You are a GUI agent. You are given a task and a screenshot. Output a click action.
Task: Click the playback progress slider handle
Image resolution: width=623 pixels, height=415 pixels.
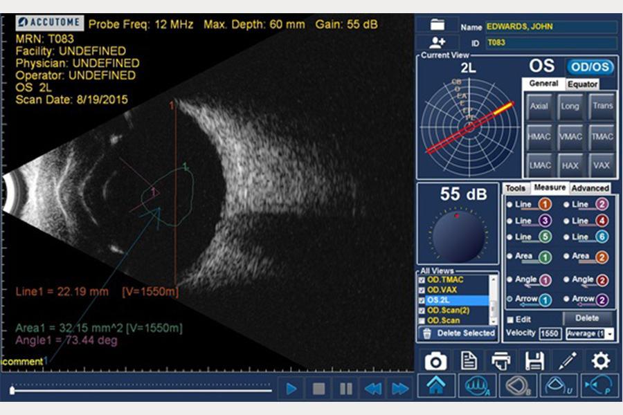pyautogui.click(x=12, y=390)
